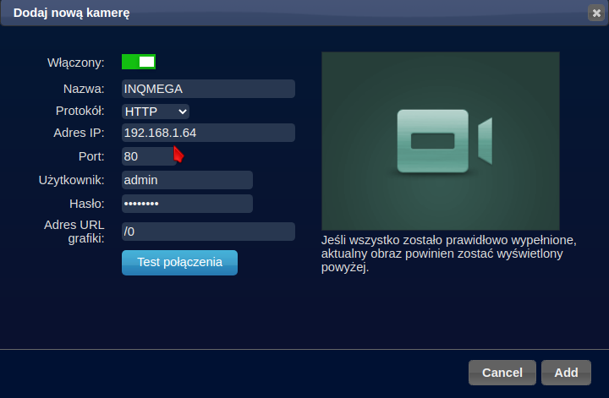Click the Nazwa field containing INQMEGA
This screenshot has width=609, height=398.
click(x=208, y=89)
